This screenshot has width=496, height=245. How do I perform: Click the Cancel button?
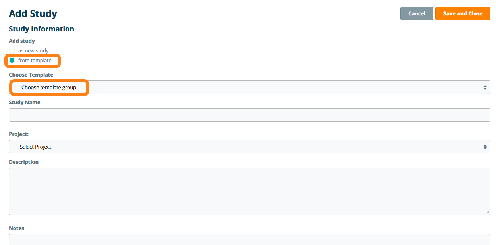417,13
